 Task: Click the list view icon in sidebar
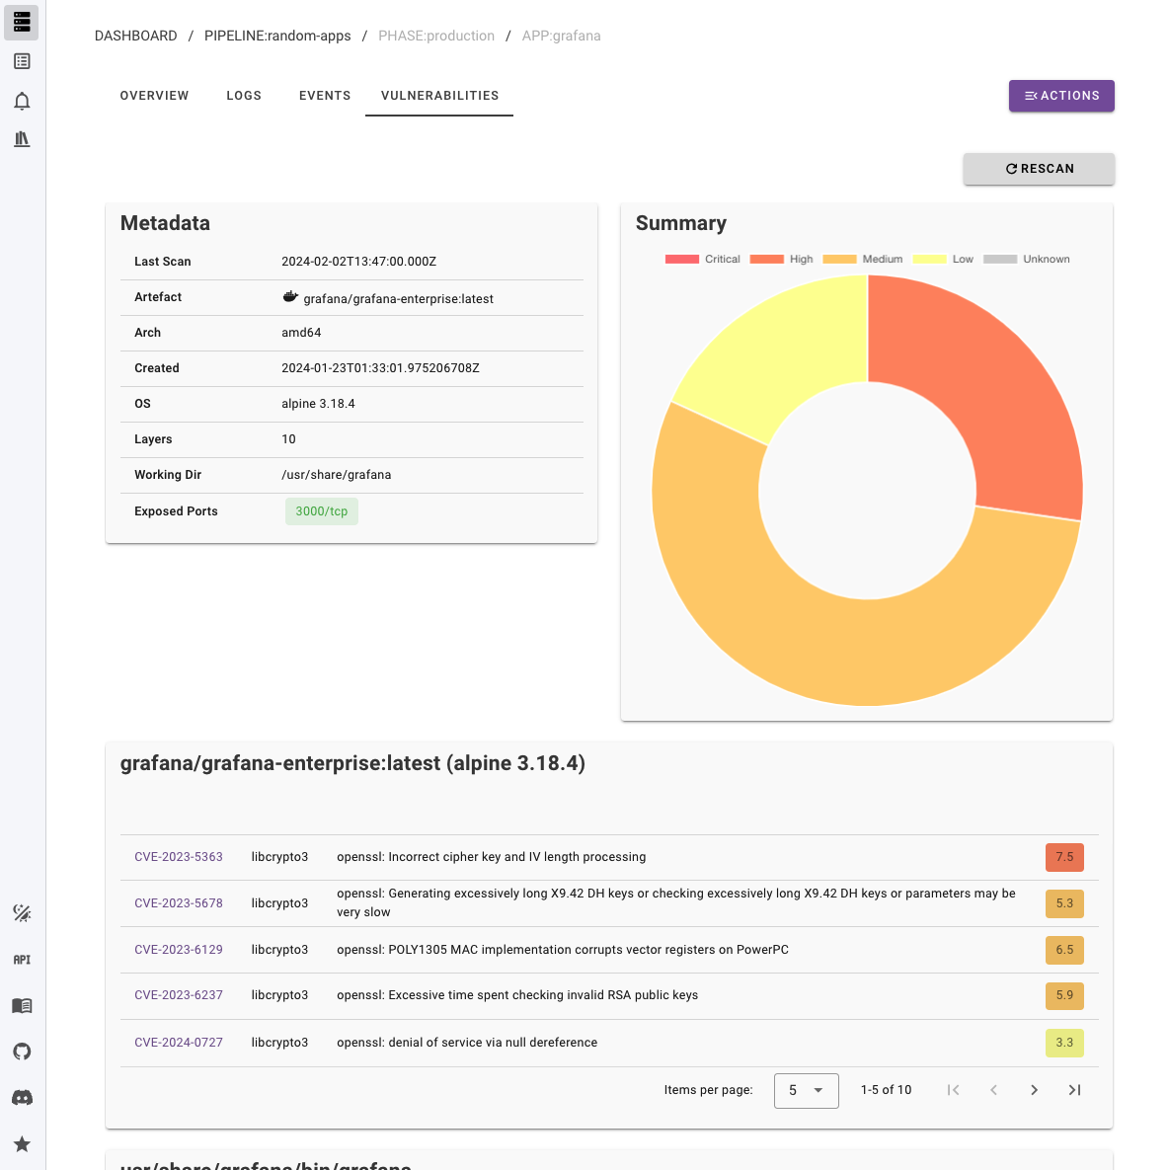click(x=22, y=61)
